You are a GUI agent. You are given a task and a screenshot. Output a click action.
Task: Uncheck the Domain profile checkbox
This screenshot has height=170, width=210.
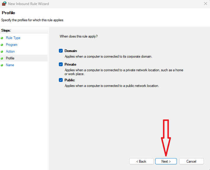(x=61, y=51)
